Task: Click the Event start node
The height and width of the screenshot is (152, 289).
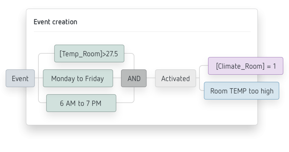Action: coord(20,78)
